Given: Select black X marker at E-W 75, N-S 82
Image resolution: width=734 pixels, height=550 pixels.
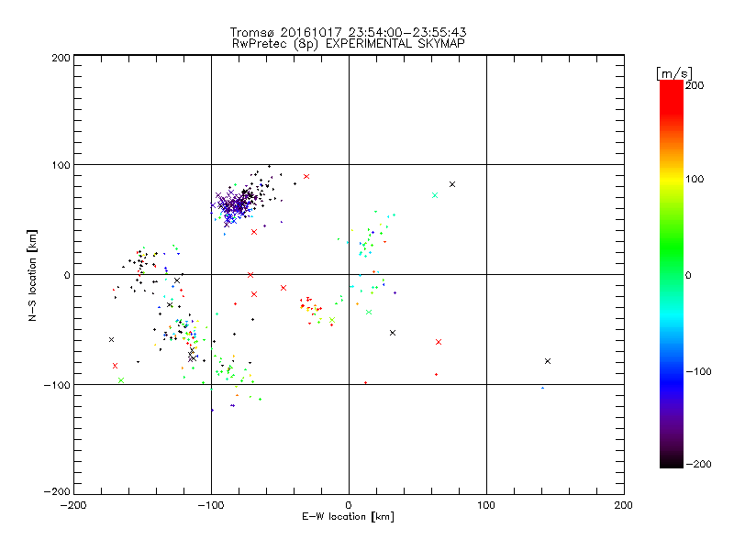Looking at the screenshot, I should click(452, 184).
